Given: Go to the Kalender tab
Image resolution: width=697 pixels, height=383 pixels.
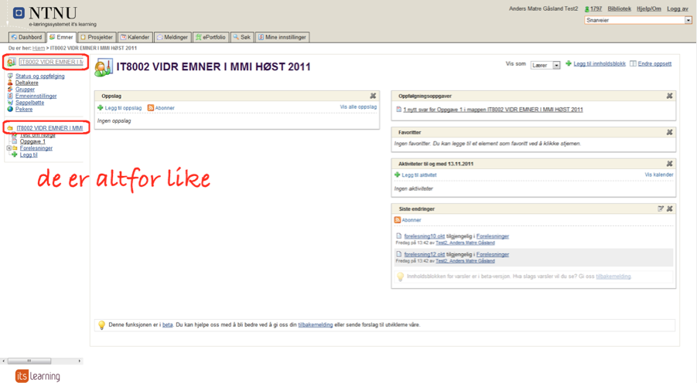Looking at the screenshot, I should tap(135, 37).
